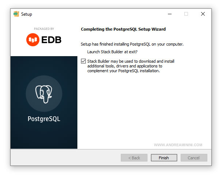Click the www.andreaminini.com watermark

tap(178, 145)
